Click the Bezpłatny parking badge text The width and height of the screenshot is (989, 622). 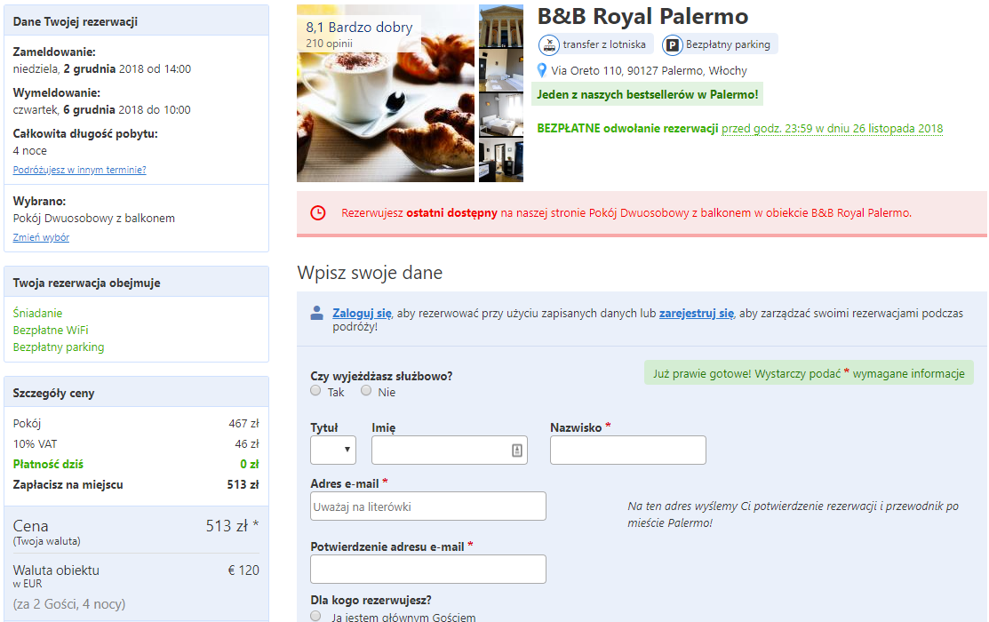pos(728,44)
